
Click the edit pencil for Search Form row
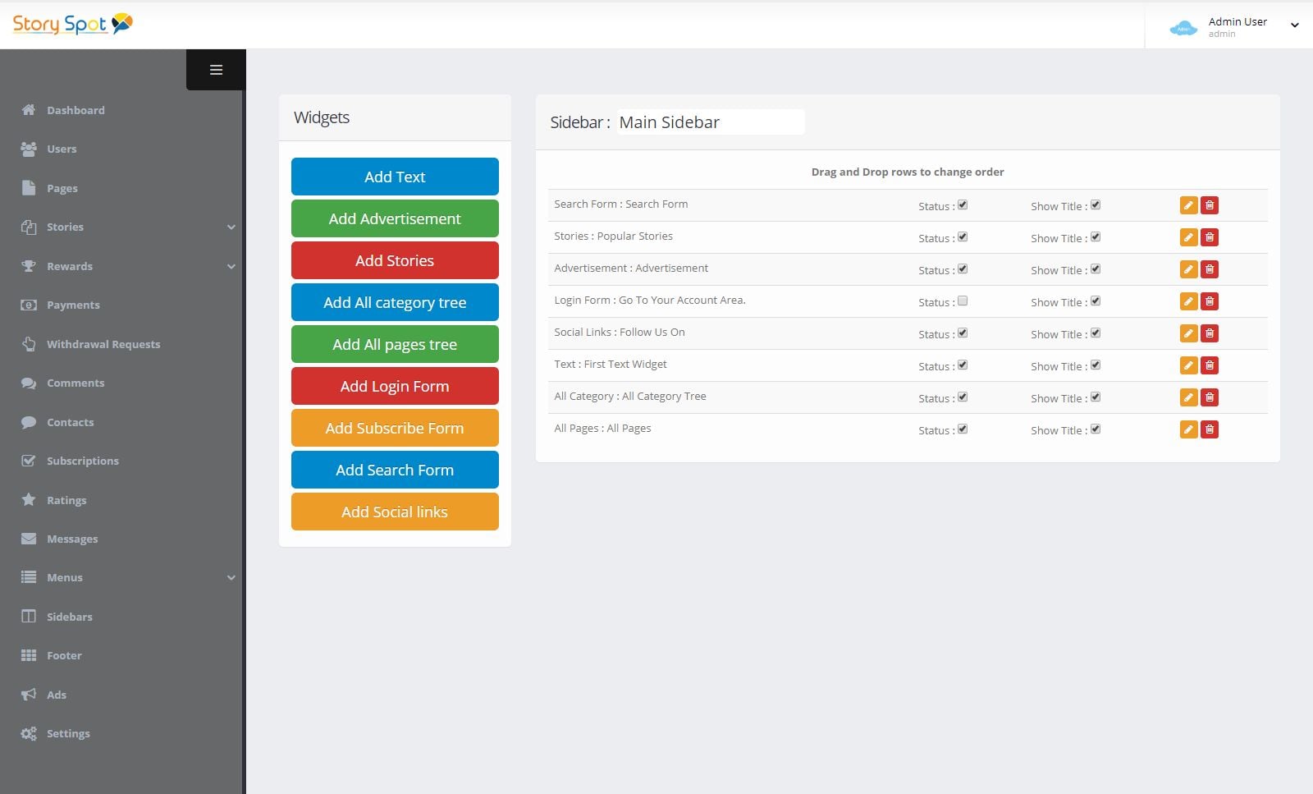point(1188,205)
